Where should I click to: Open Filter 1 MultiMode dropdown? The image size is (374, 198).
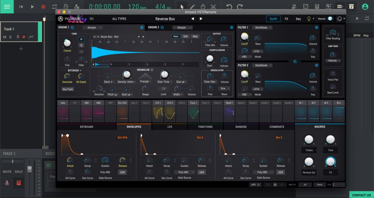point(262,28)
